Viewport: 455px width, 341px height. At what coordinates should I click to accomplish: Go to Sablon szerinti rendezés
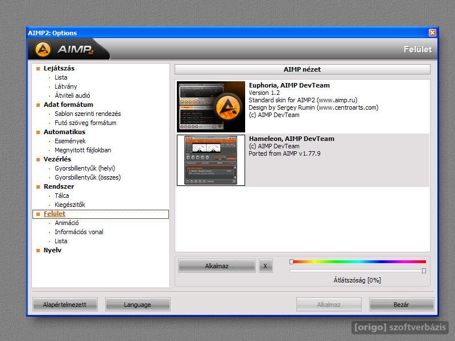[x=88, y=114]
